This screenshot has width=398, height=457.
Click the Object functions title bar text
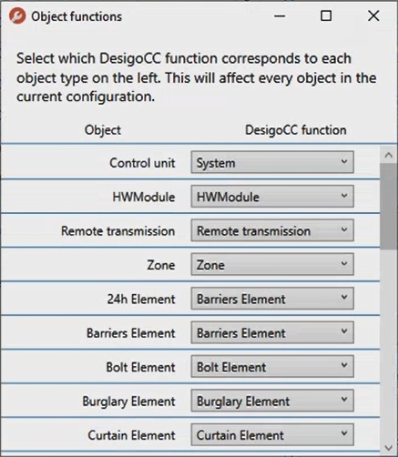point(77,16)
